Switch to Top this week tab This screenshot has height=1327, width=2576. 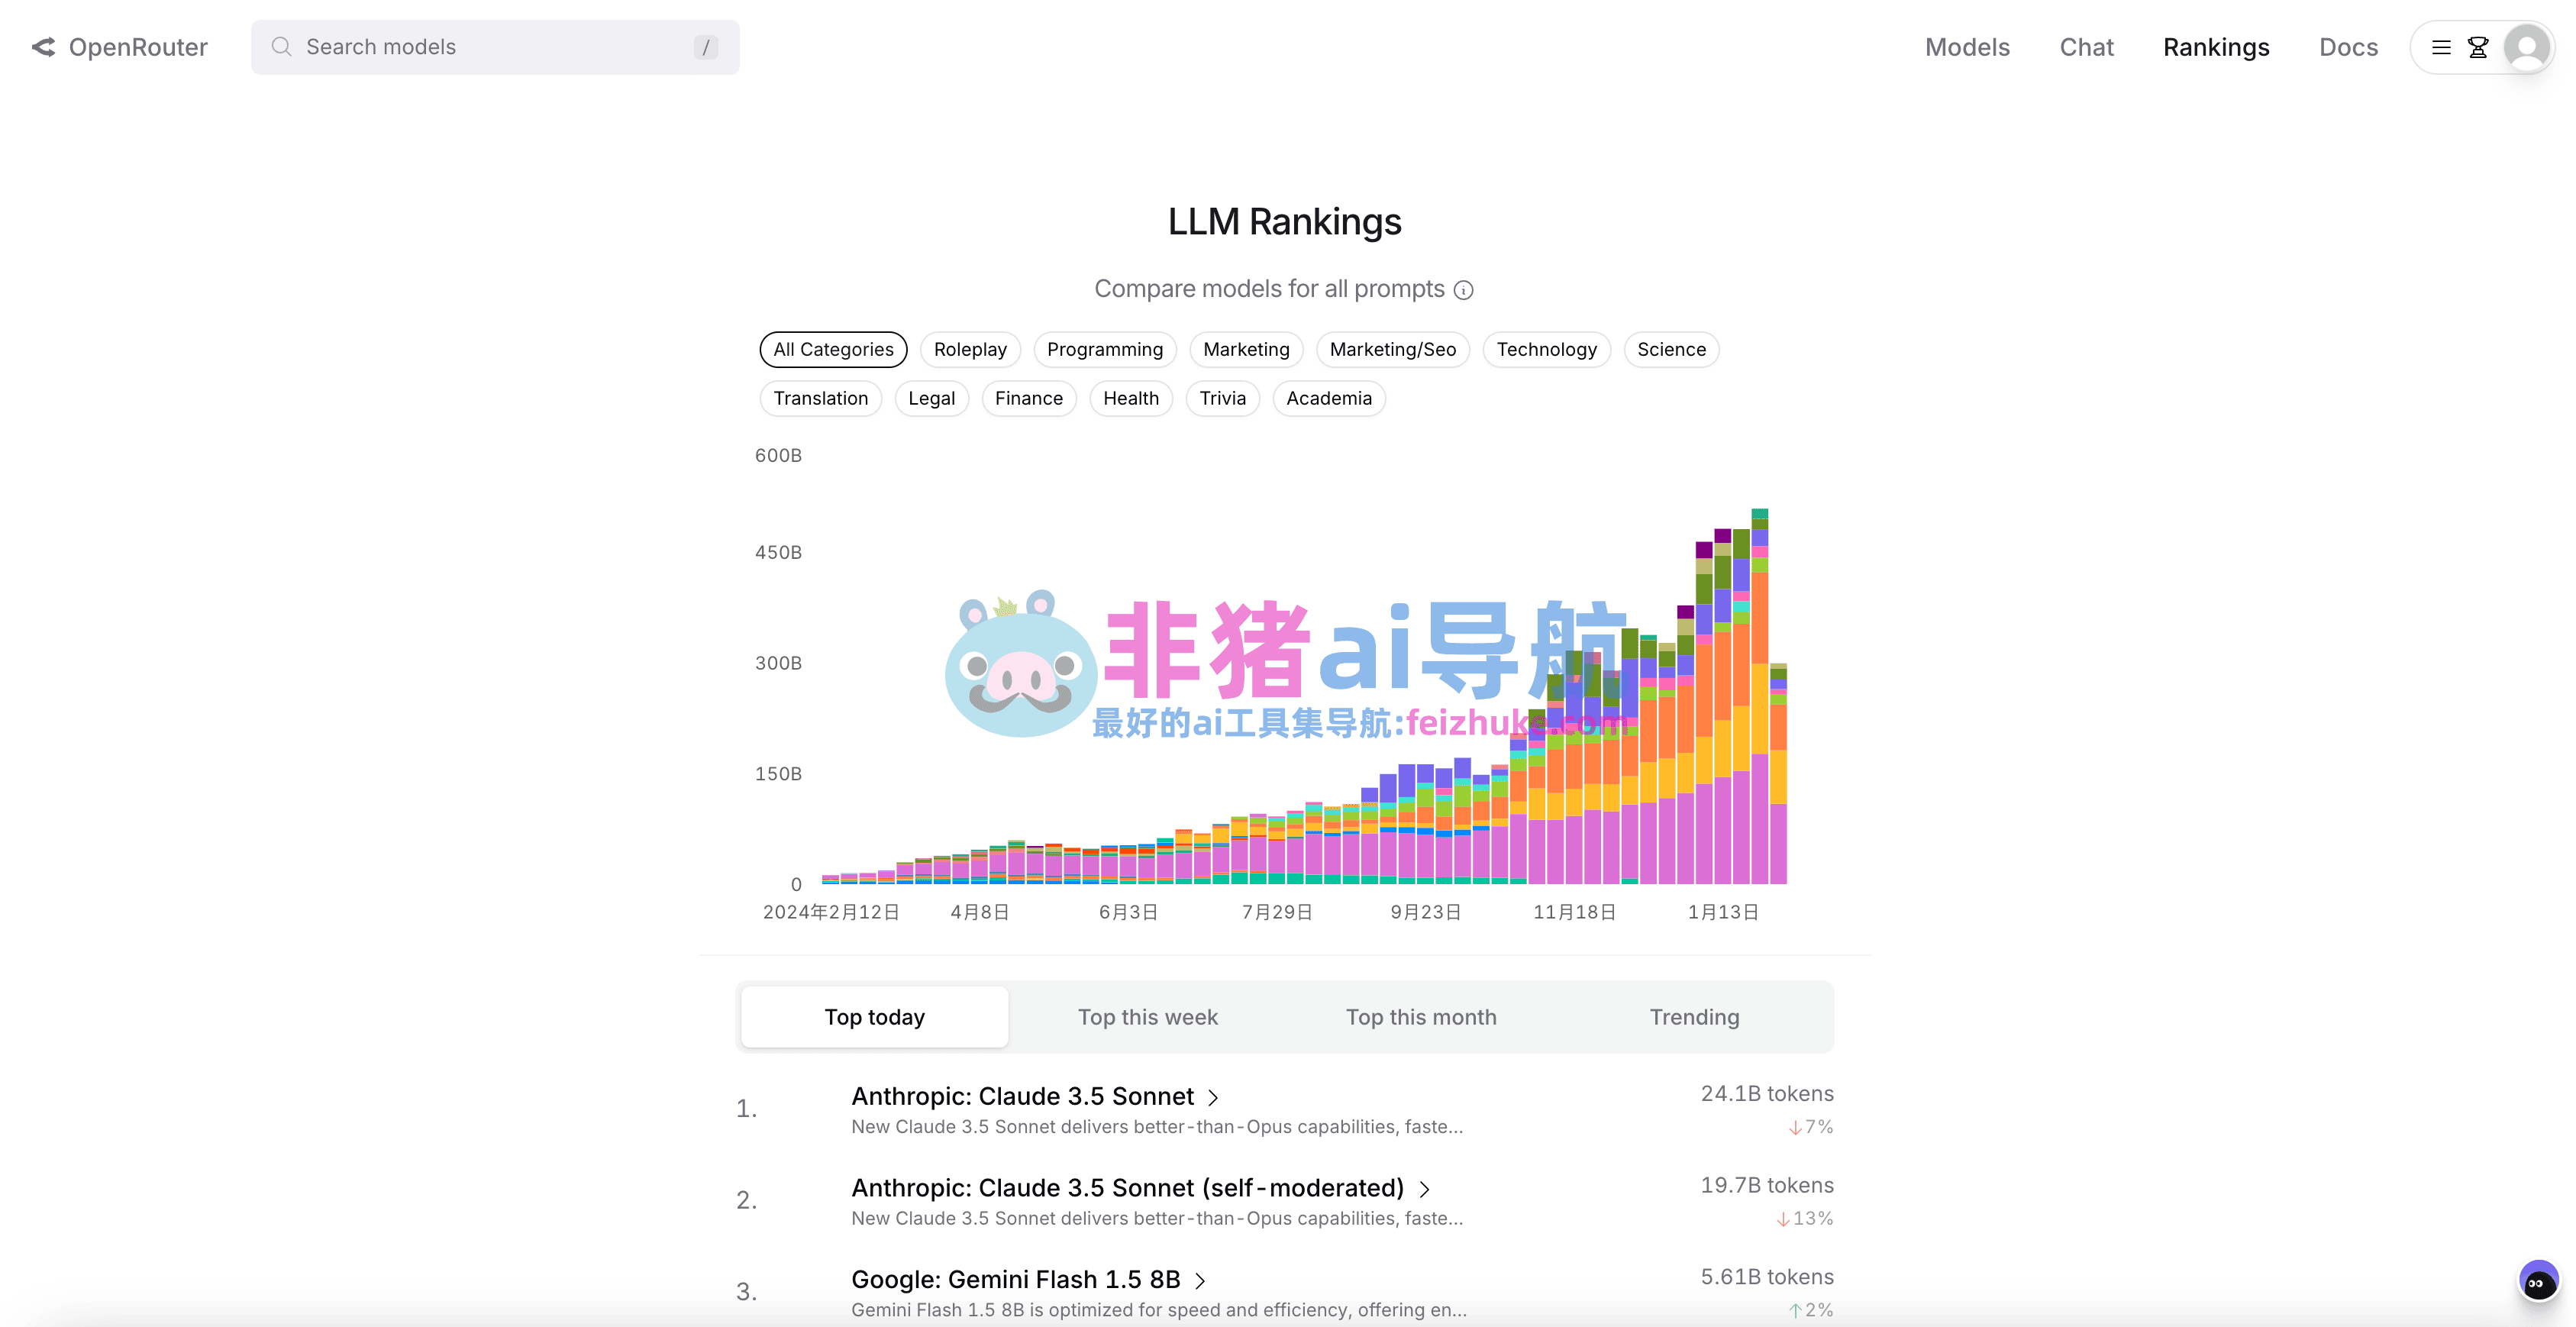tap(1147, 1017)
